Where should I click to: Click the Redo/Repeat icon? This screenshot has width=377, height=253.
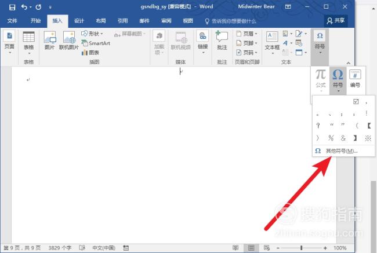(38, 7)
